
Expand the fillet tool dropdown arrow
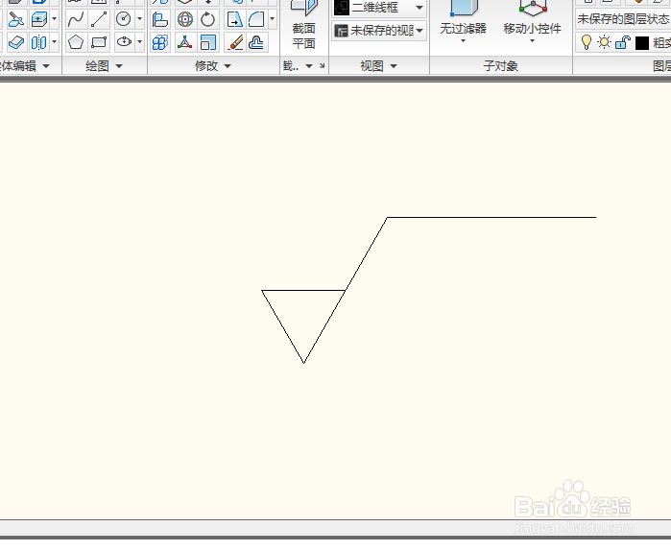click(x=272, y=19)
